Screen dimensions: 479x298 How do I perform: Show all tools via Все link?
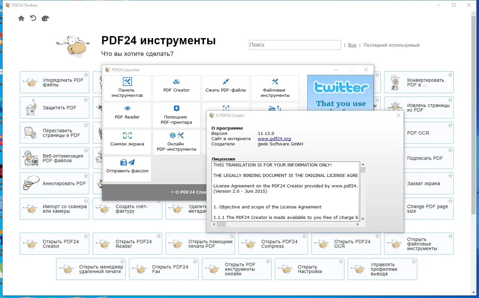(352, 45)
